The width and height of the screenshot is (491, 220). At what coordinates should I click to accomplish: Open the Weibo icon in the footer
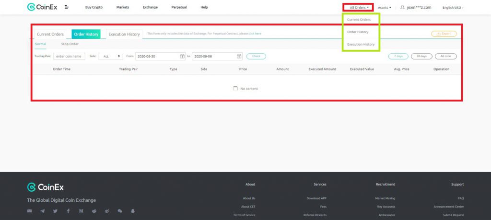tap(107, 211)
